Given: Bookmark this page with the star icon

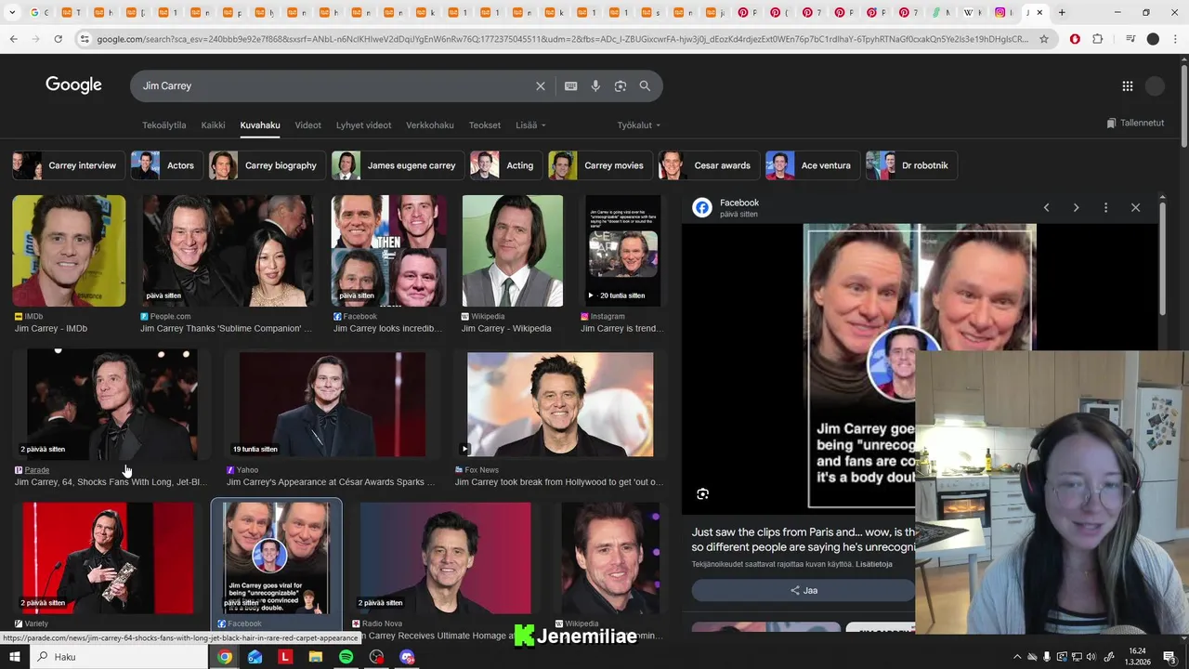Looking at the screenshot, I should [1044, 39].
